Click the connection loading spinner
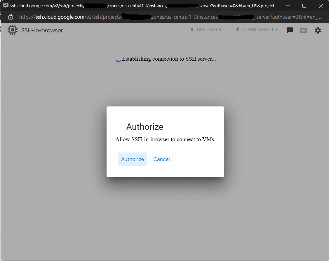329x261 pixels. 118,59
